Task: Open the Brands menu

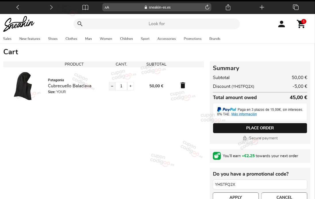Action: (215, 39)
